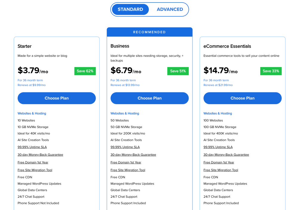Click 30-day Money-Back Guarantee under Starter

40,155
